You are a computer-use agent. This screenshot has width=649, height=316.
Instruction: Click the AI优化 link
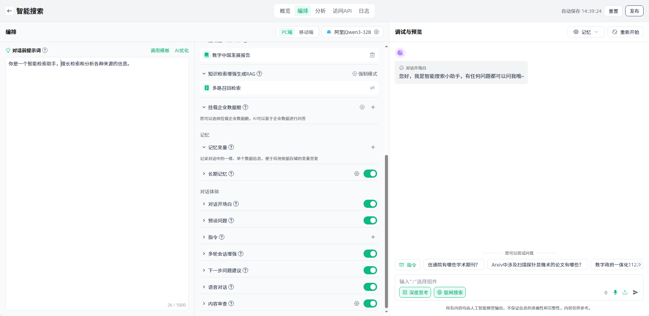click(x=182, y=51)
